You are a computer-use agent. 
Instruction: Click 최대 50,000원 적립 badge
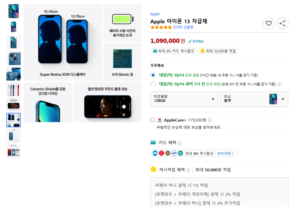click(x=218, y=51)
